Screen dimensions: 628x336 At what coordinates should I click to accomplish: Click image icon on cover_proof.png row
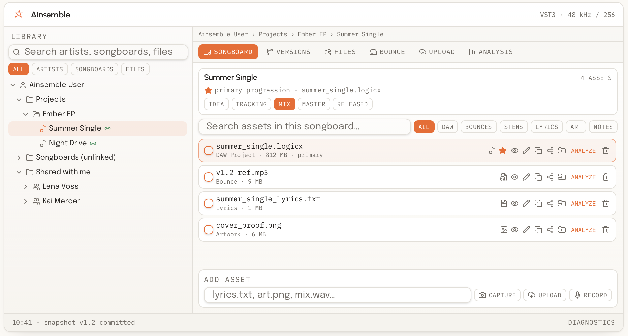coord(504,230)
